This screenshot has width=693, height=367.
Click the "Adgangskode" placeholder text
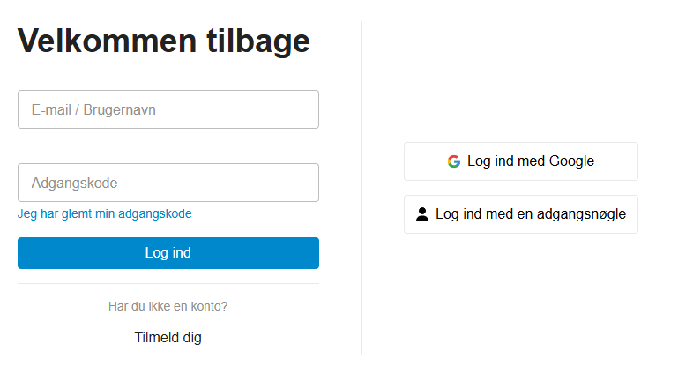tap(75, 183)
